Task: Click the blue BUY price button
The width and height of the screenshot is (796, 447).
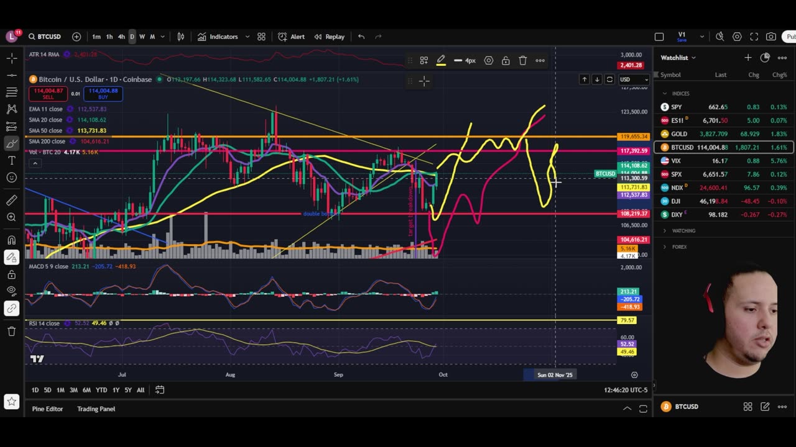Action: click(103, 94)
